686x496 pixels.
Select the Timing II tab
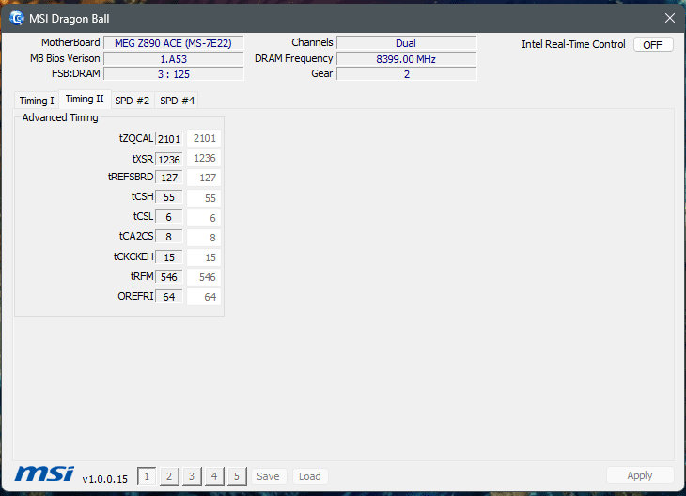click(x=85, y=100)
